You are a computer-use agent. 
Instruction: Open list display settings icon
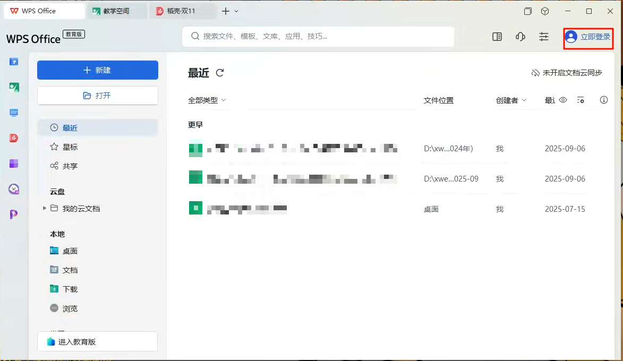(x=581, y=100)
